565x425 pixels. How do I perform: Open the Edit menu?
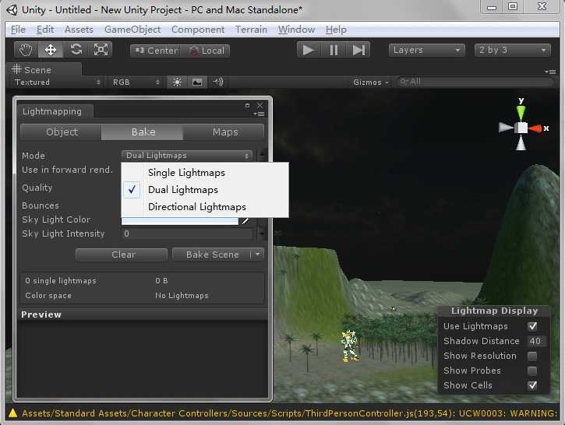[x=45, y=30]
